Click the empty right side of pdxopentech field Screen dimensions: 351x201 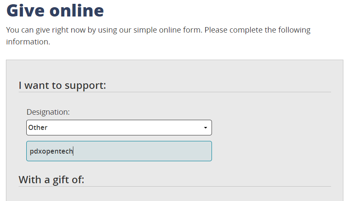(143, 151)
